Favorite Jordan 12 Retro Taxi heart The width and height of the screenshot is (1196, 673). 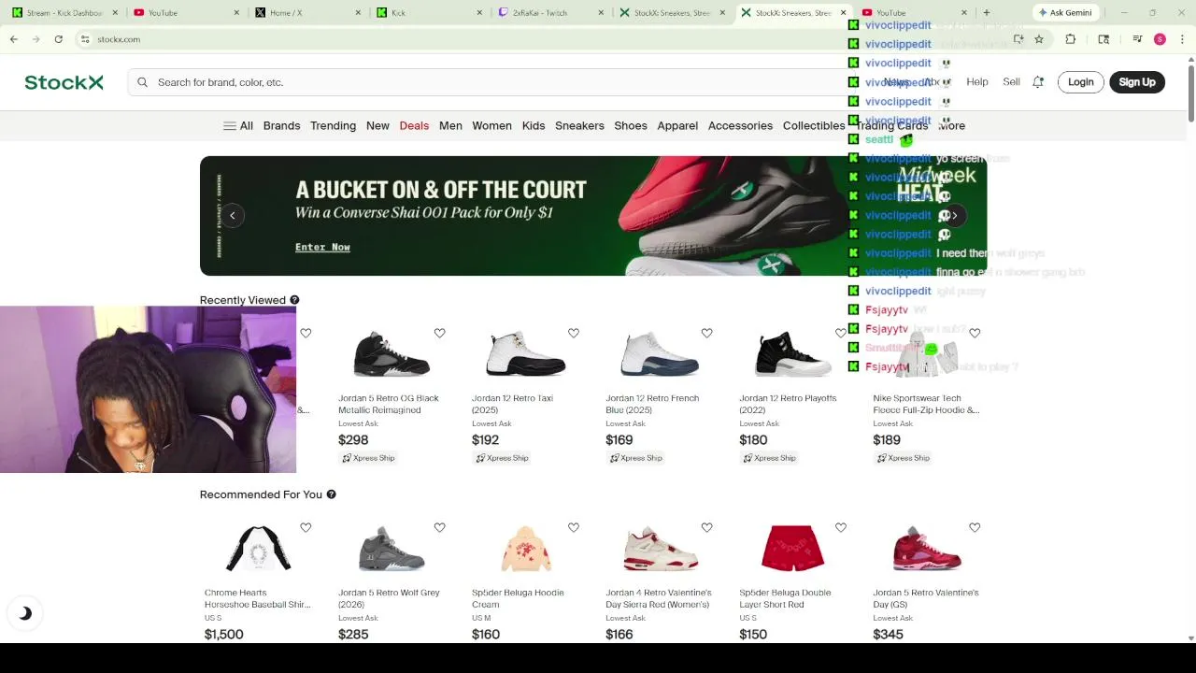[573, 333]
